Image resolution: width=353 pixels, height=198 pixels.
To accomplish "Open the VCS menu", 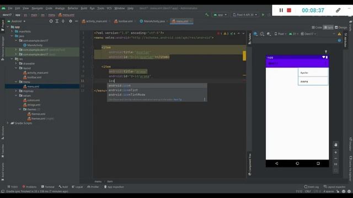I will point(109,8).
